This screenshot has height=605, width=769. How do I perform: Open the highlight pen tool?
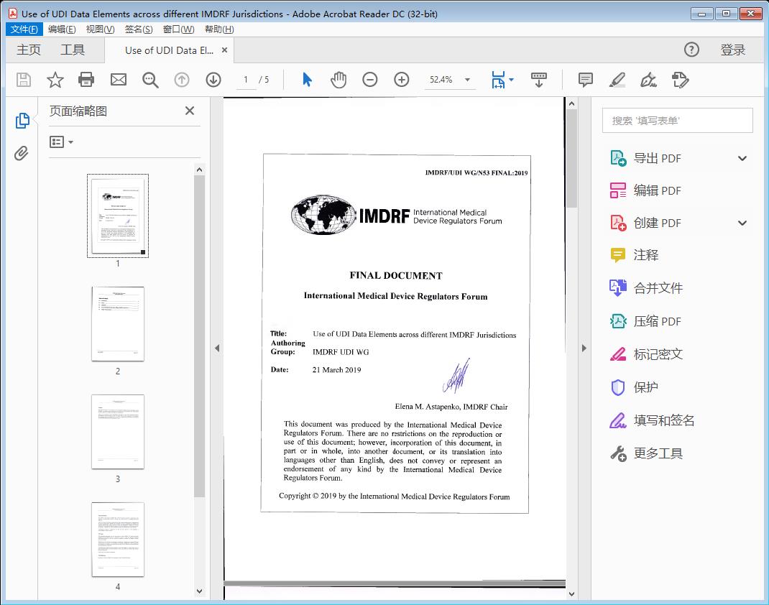pos(617,80)
